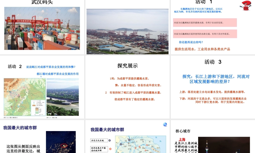Image resolution: width=255 pixels, height=153 pixels.
Task: Click the red circle legend marker
Action: click(110, 149)
